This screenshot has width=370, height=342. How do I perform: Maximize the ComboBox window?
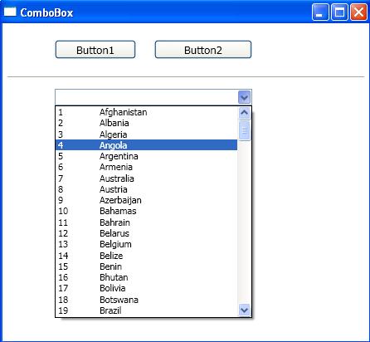coord(339,12)
